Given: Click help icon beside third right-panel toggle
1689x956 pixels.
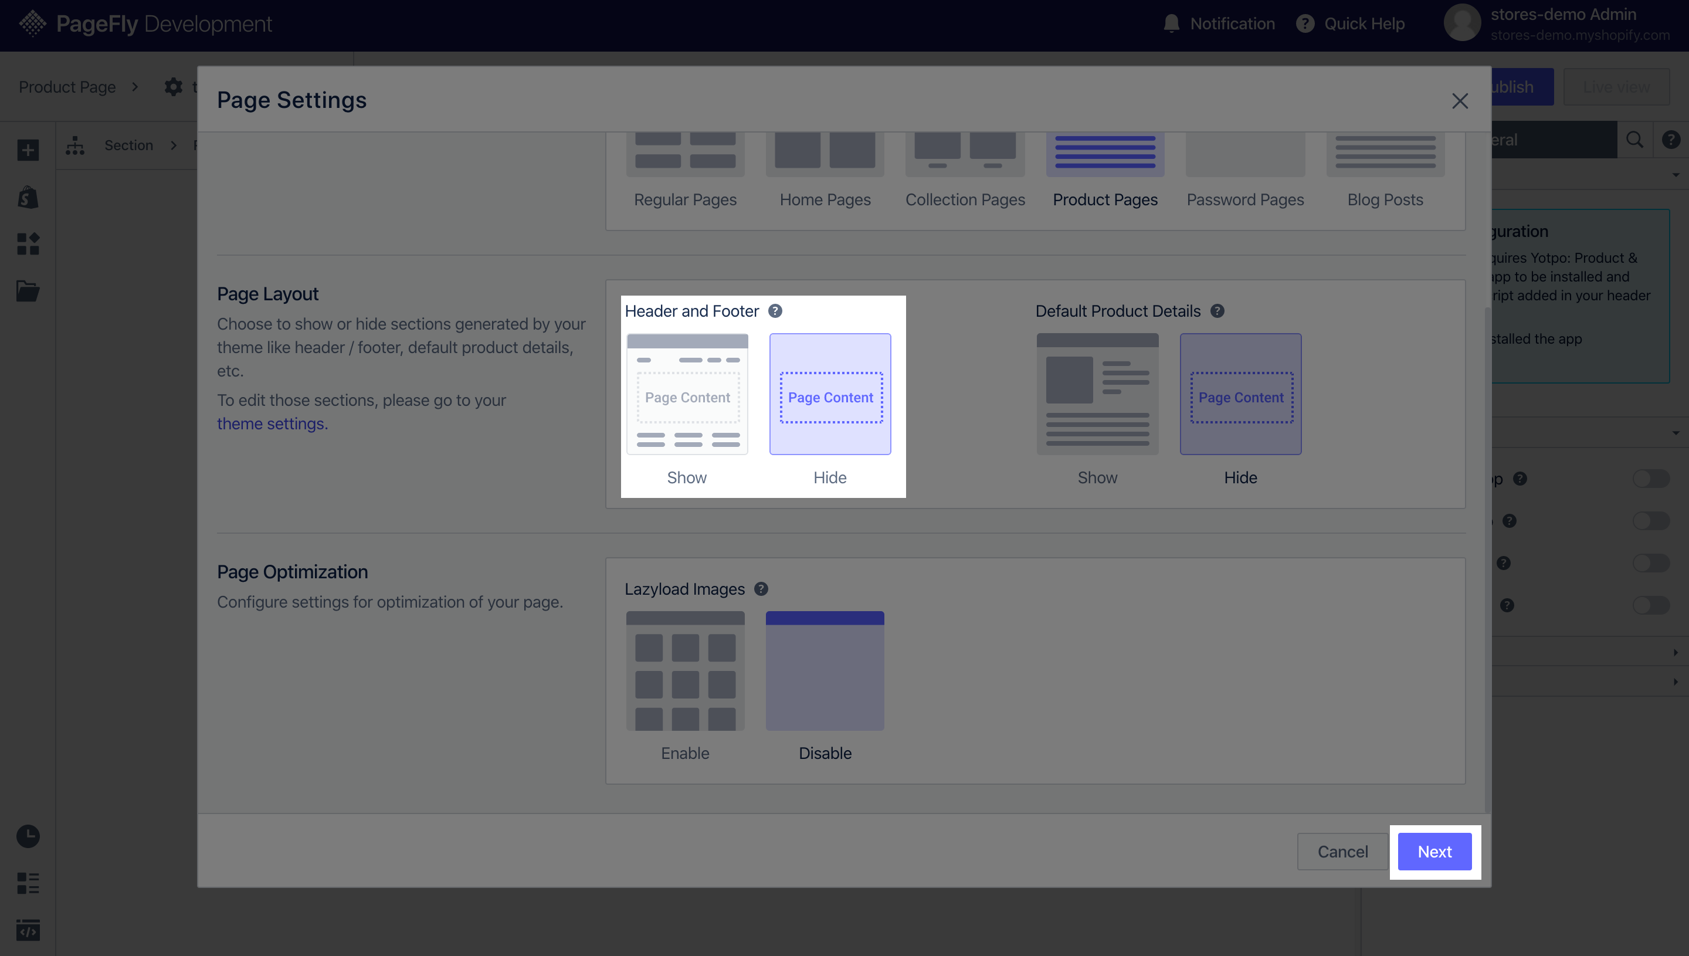Looking at the screenshot, I should (x=1504, y=562).
